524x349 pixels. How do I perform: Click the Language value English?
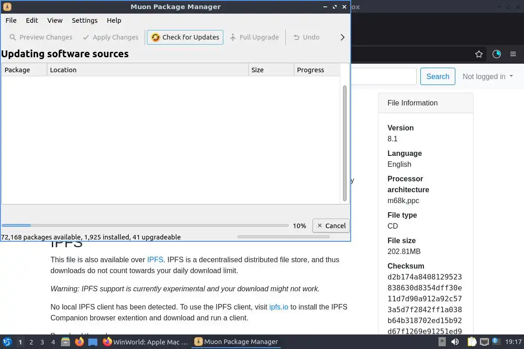click(399, 165)
